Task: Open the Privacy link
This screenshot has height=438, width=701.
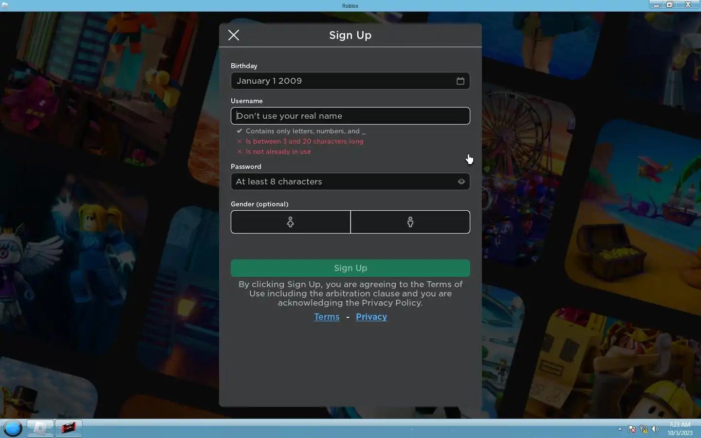Action: [371, 317]
